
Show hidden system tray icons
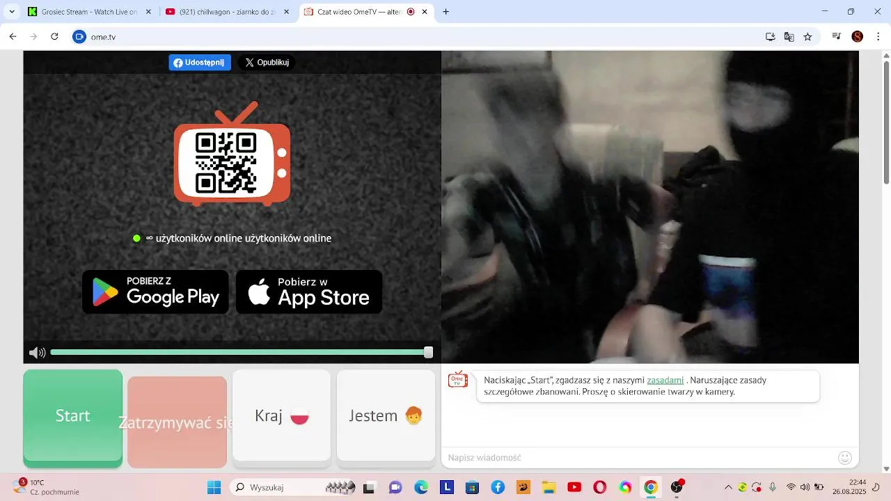pos(728,487)
